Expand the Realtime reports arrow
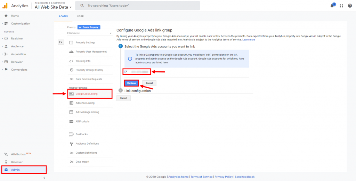The height and width of the screenshot is (181, 356). click(2, 39)
